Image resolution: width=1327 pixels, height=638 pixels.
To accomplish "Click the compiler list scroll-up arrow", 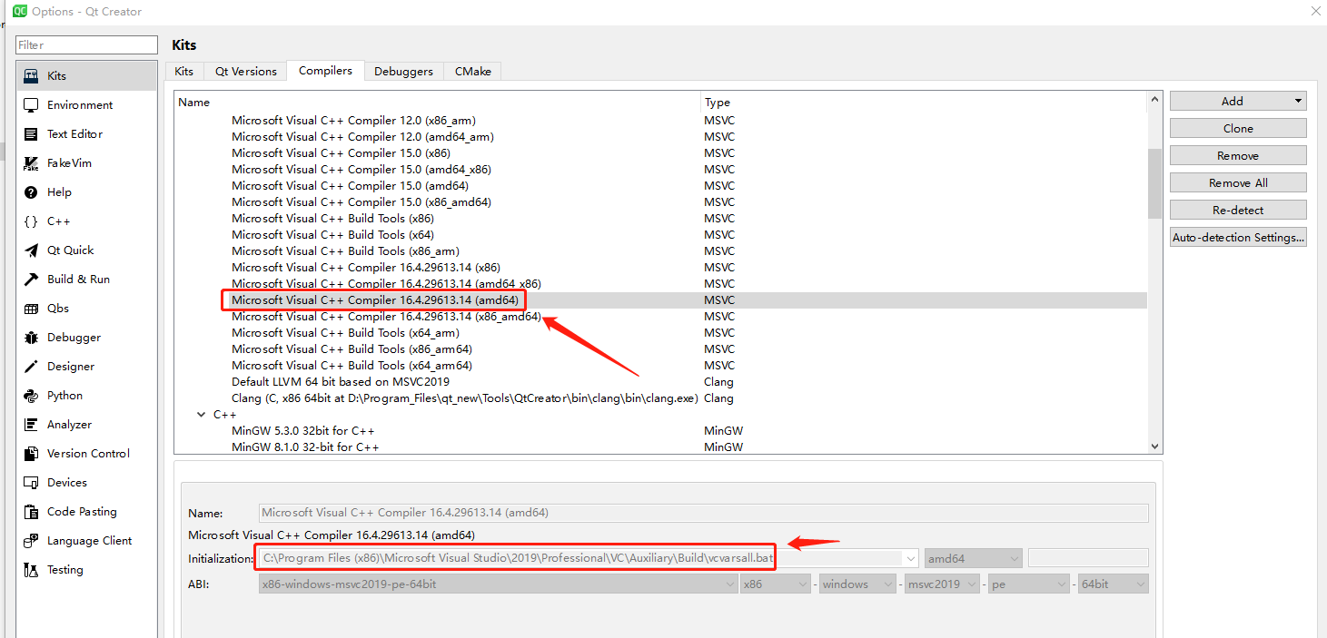I will coord(1154,99).
